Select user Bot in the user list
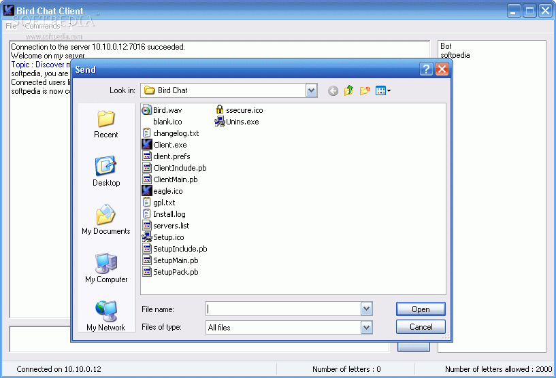 [446, 46]
